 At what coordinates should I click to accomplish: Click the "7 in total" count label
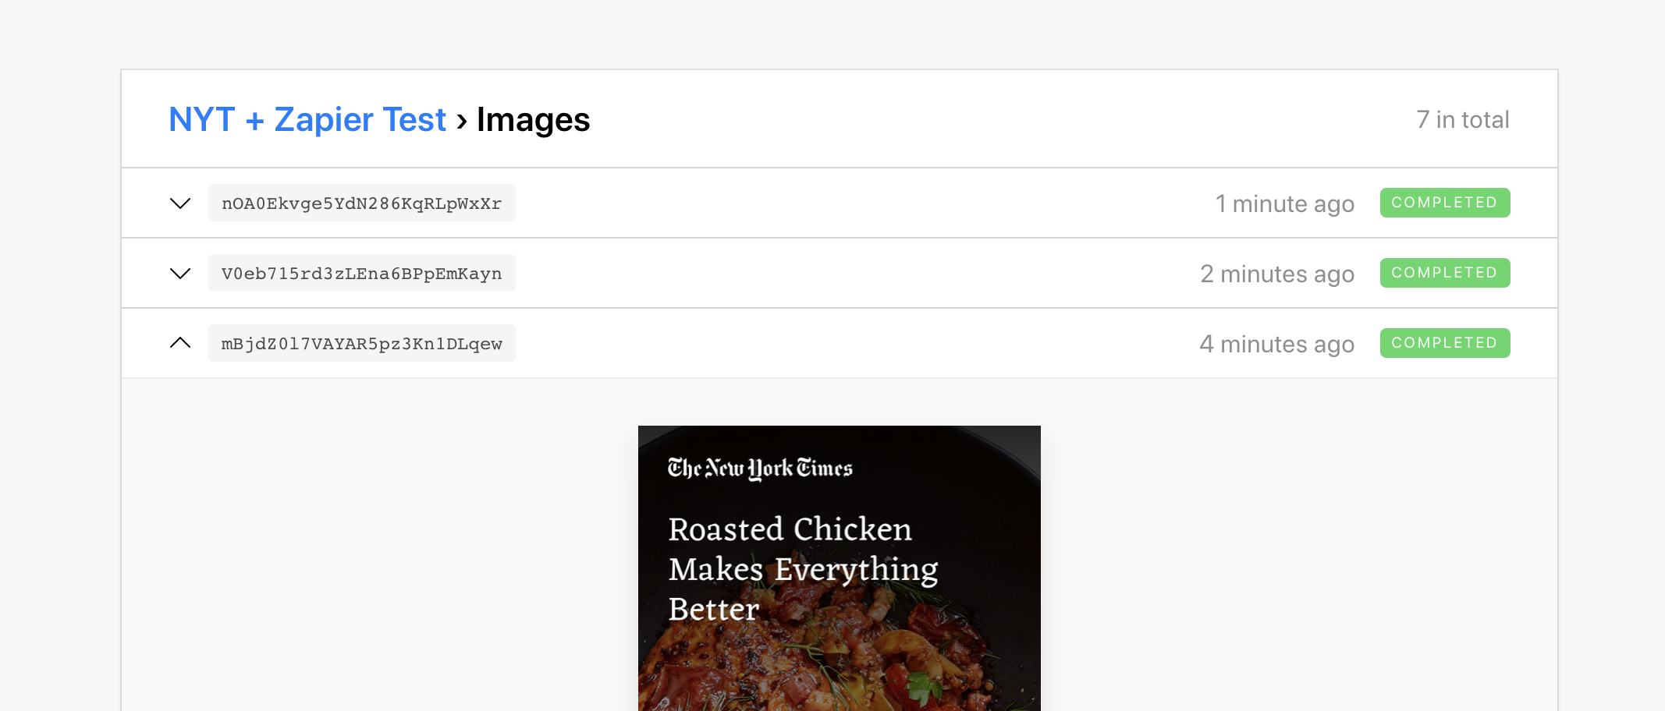coord(1462,120)
